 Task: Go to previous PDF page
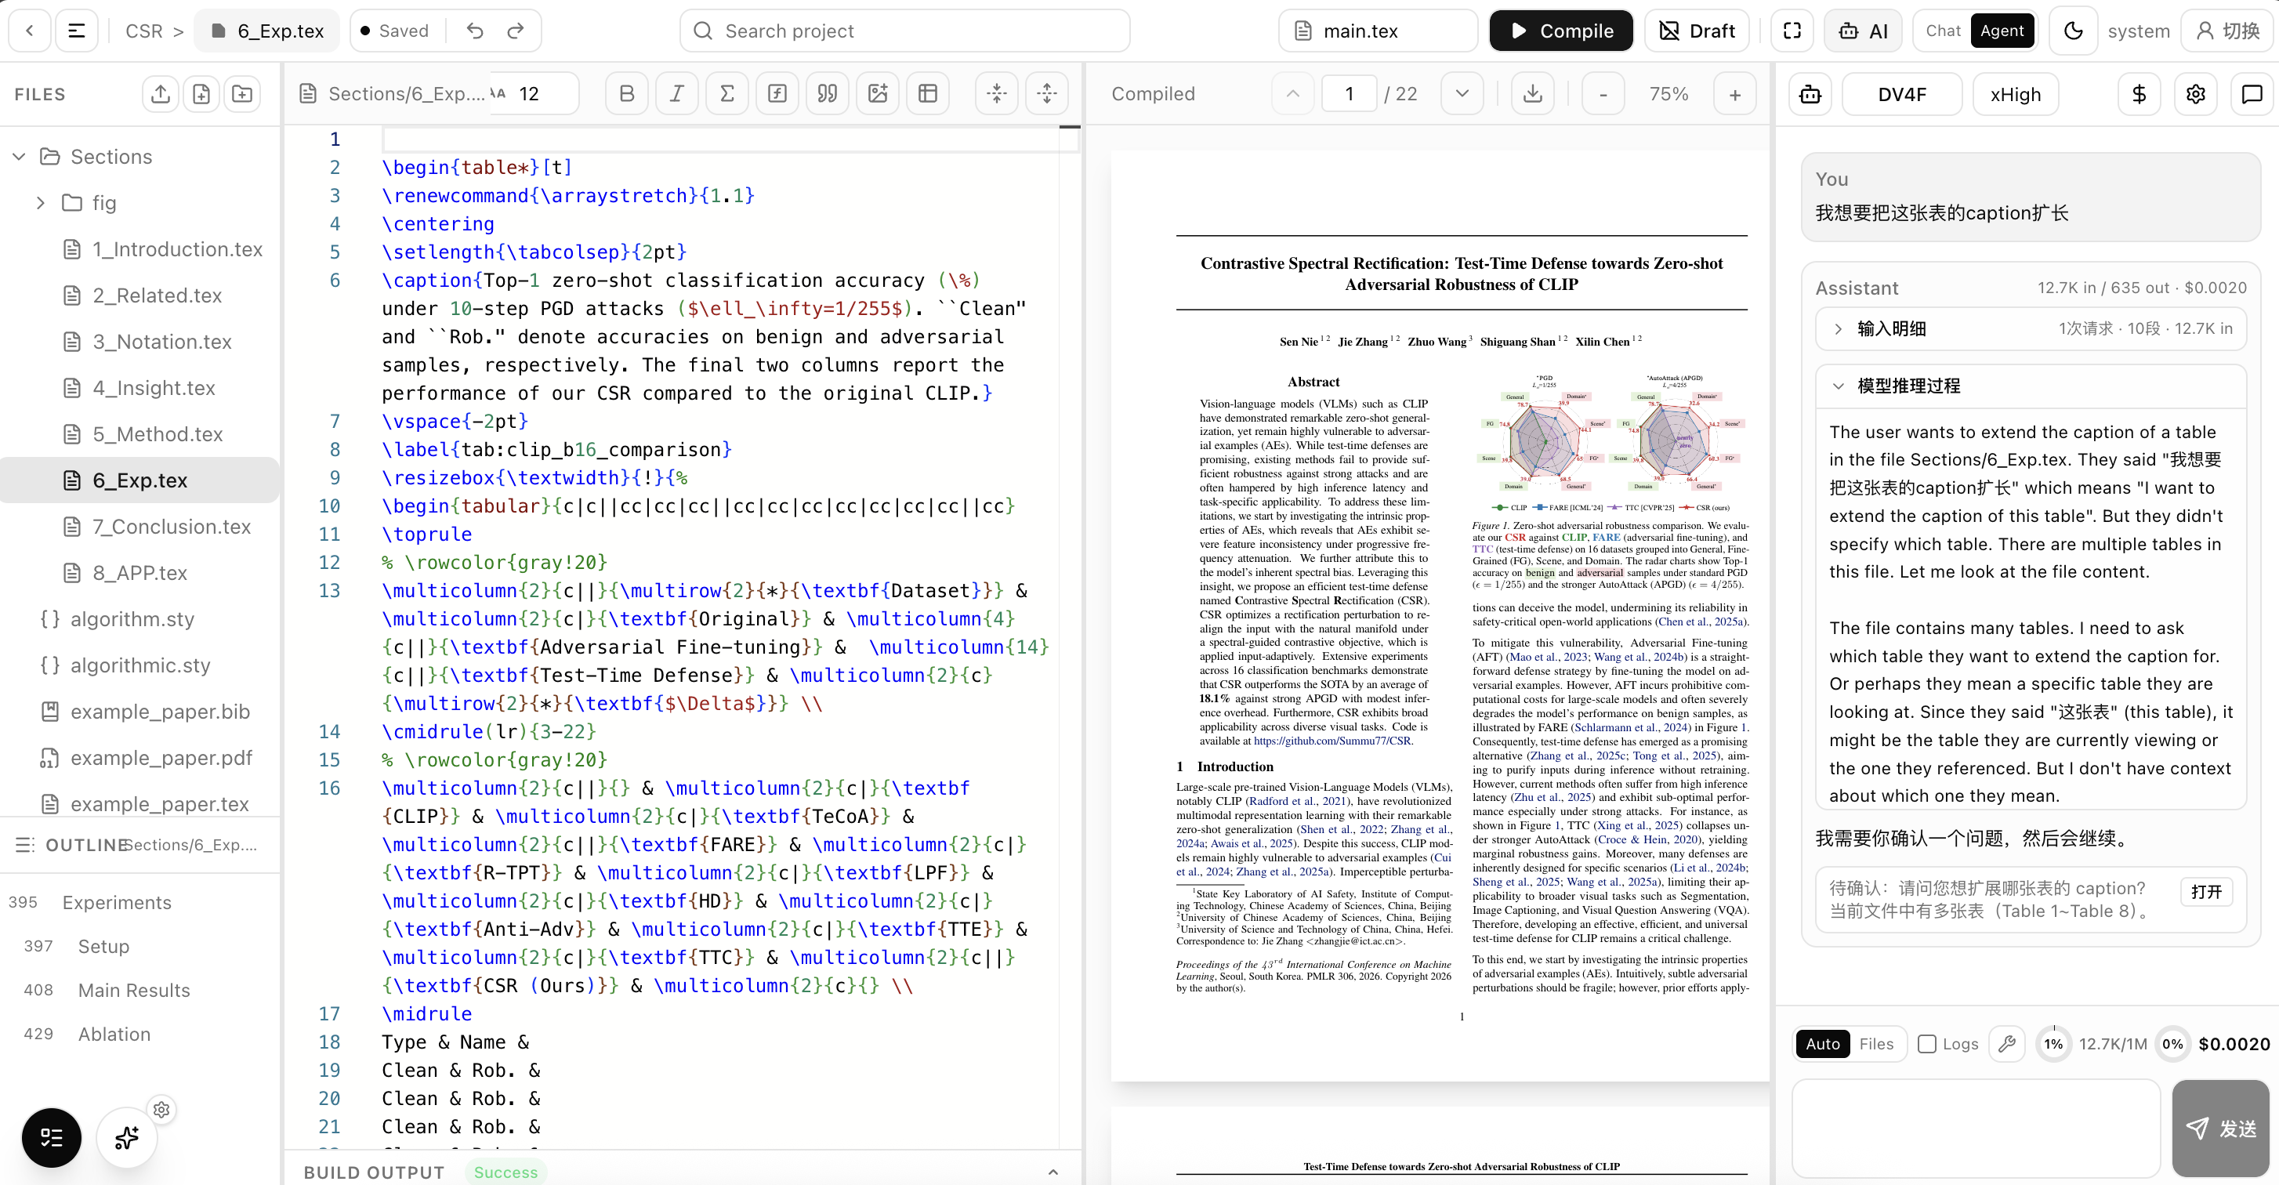1292,94
